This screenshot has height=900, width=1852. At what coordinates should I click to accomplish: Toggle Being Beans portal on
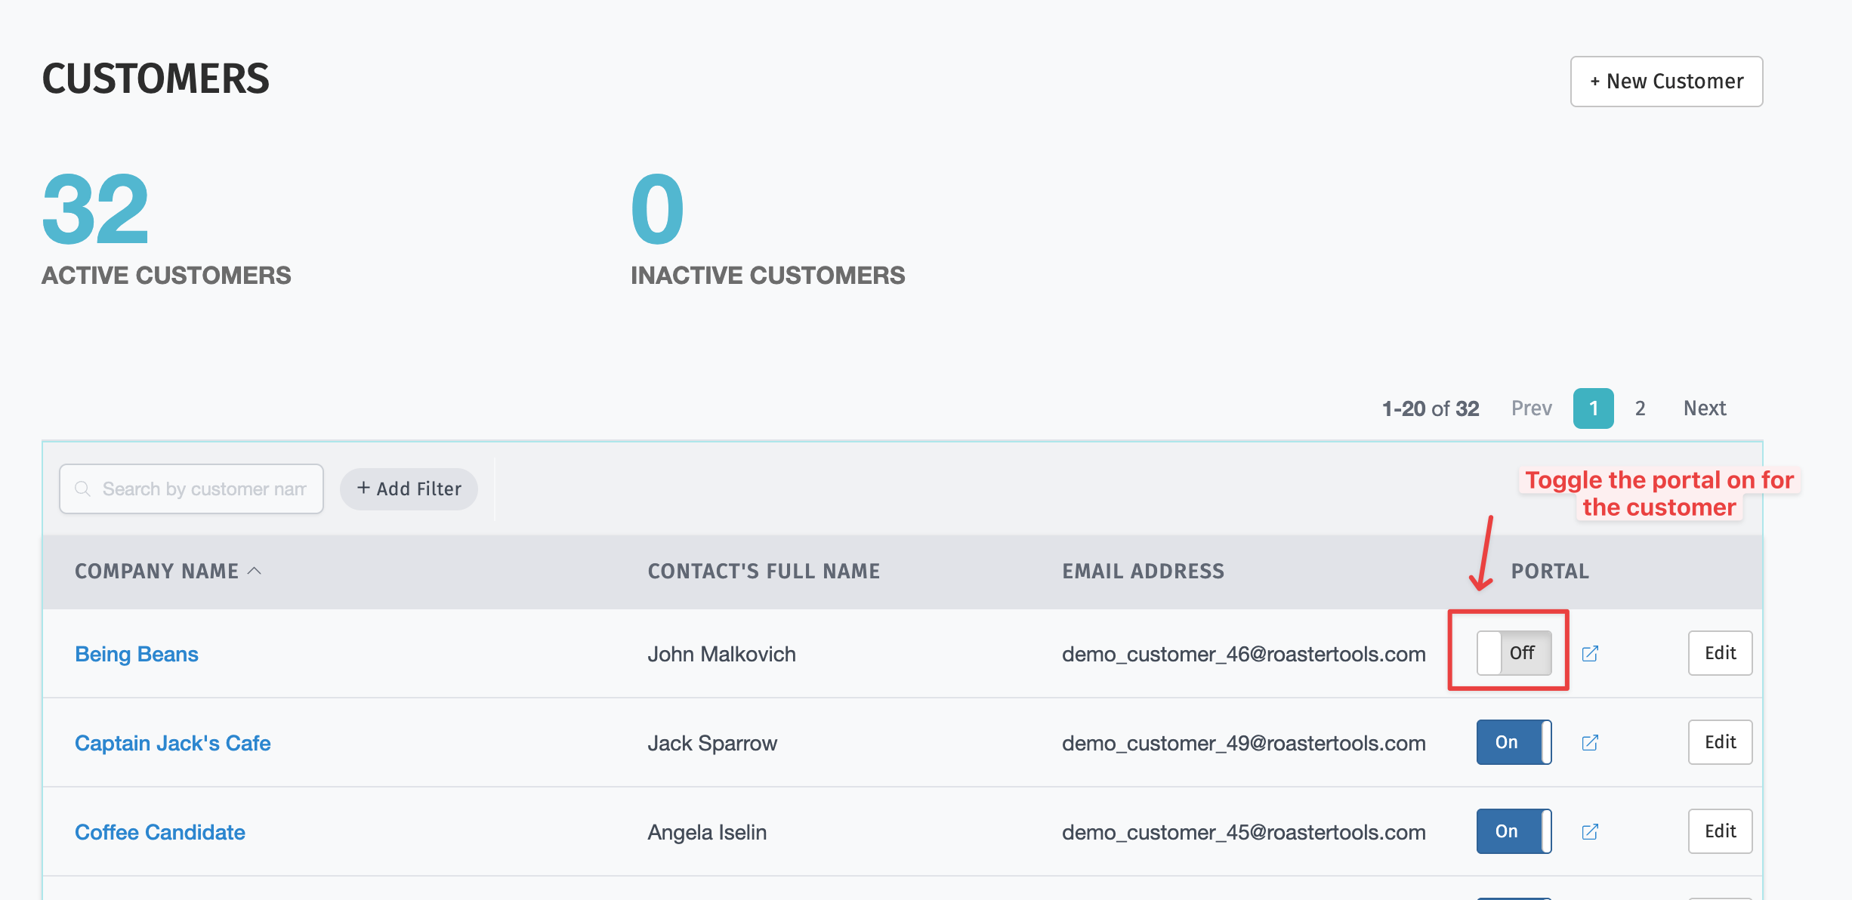(1514, 653)
